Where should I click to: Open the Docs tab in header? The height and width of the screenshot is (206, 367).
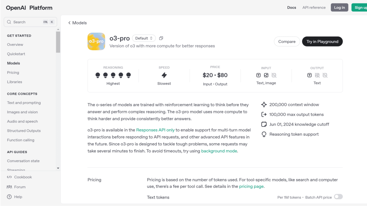(292, 7)
